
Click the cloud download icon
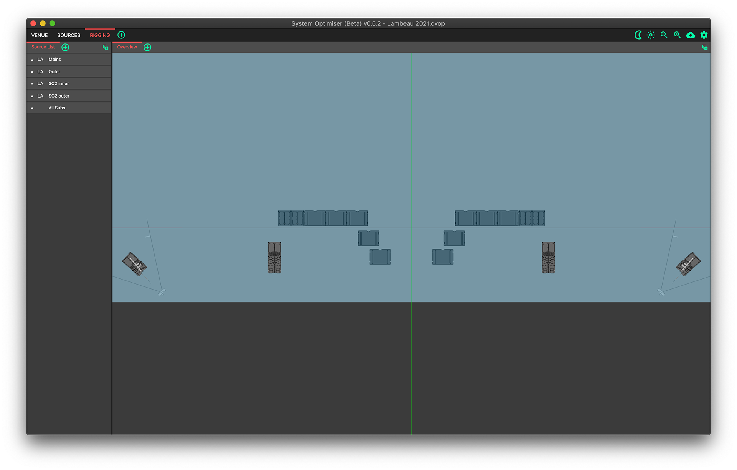[x=691, y=35]
